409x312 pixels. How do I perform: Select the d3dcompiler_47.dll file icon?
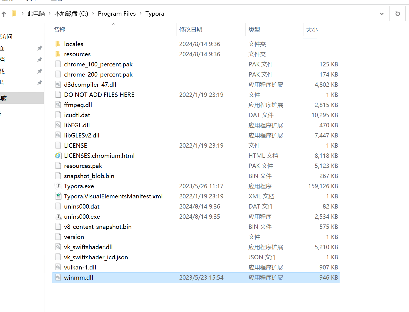point(58,85)
